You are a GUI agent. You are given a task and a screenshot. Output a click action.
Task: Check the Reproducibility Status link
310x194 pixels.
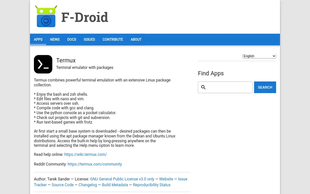point(152,185)
